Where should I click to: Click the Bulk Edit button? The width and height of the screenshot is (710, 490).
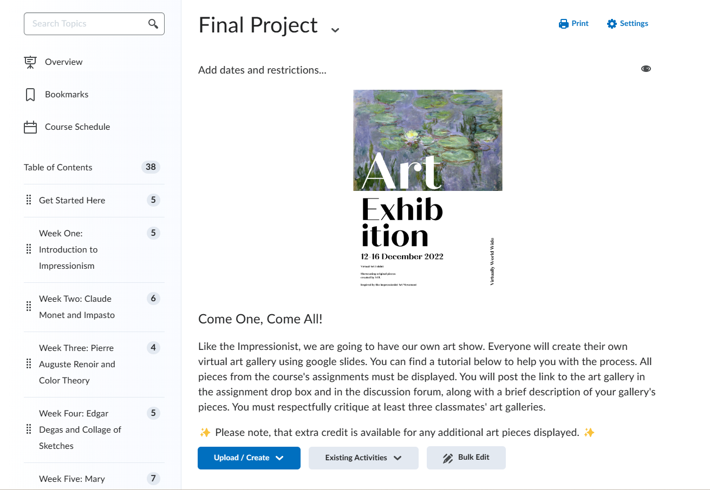pos(466,458)
